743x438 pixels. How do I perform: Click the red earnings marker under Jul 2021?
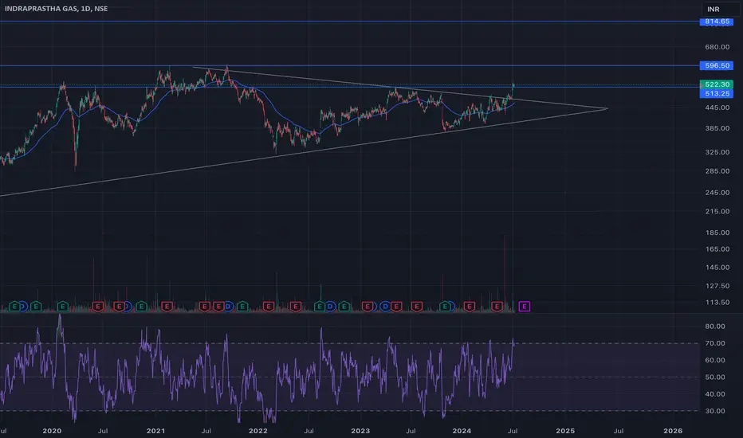204,307
